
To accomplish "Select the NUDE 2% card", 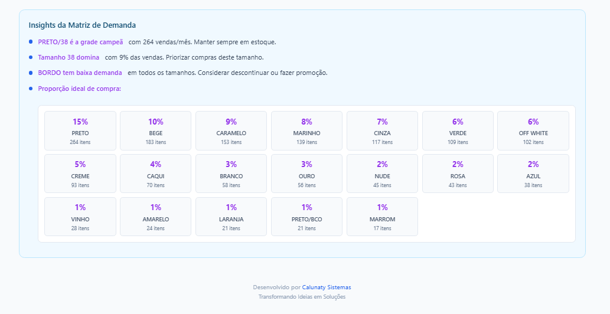I will (x=382, y=174).
